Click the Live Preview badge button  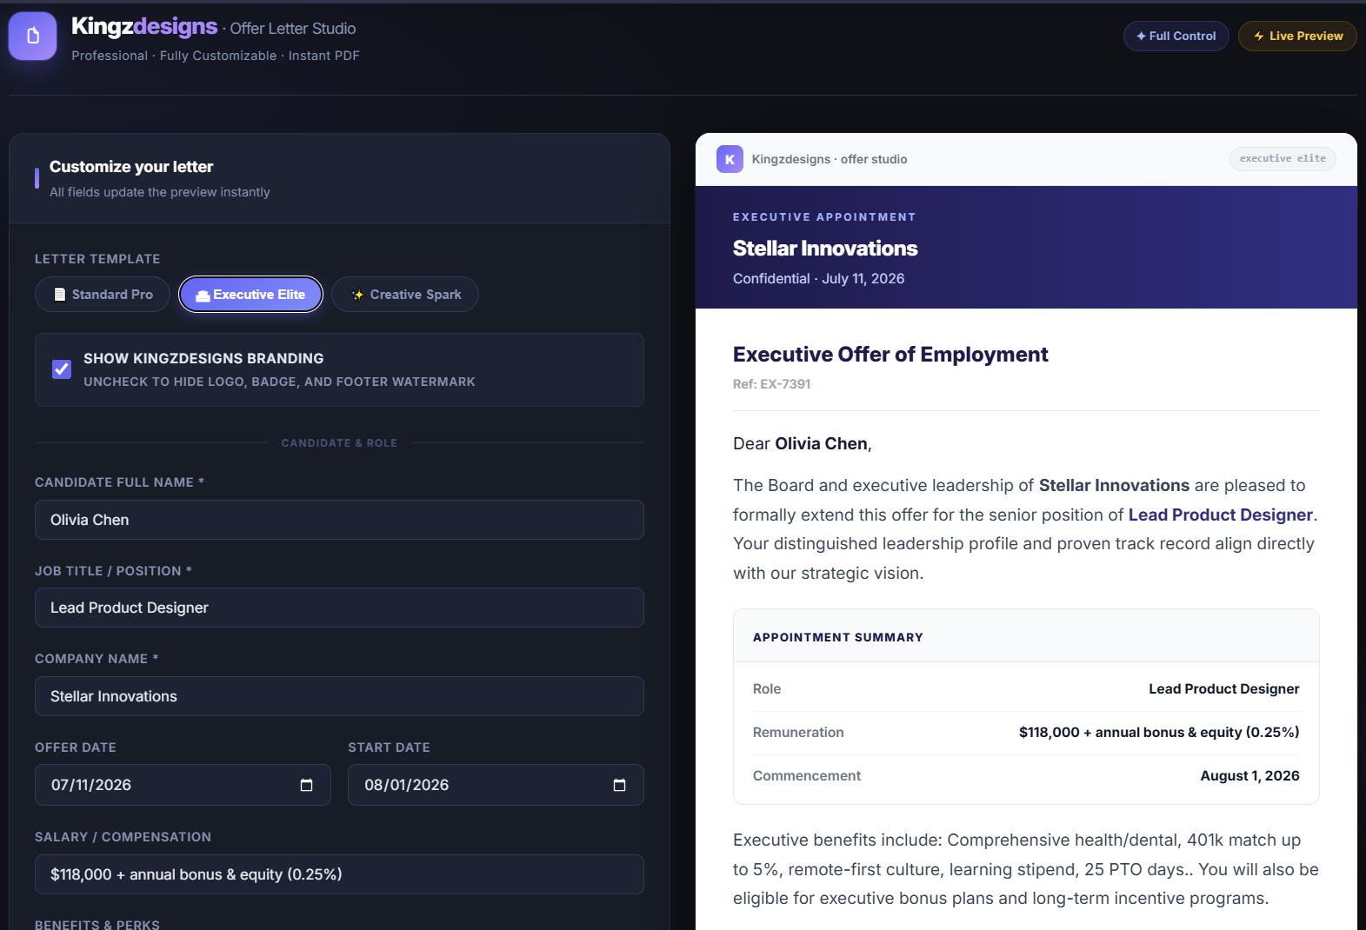[1297, 36]
